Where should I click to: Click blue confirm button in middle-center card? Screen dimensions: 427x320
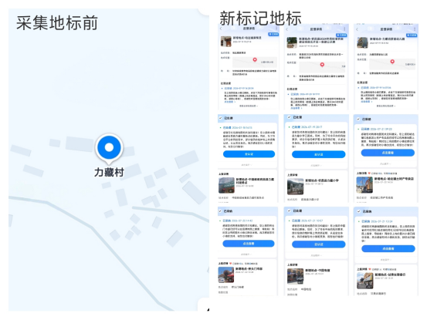pos(319,154)
